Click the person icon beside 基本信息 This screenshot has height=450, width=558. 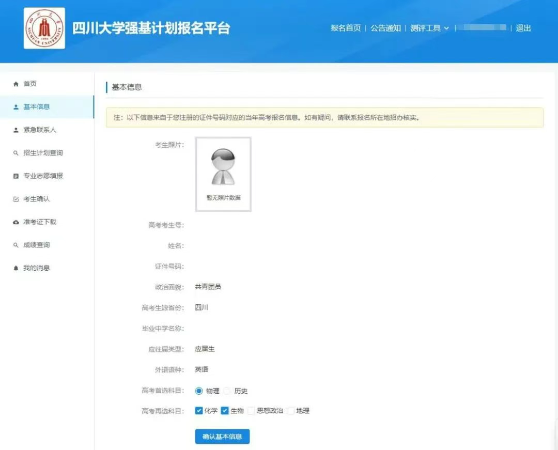tap(16, 107)
